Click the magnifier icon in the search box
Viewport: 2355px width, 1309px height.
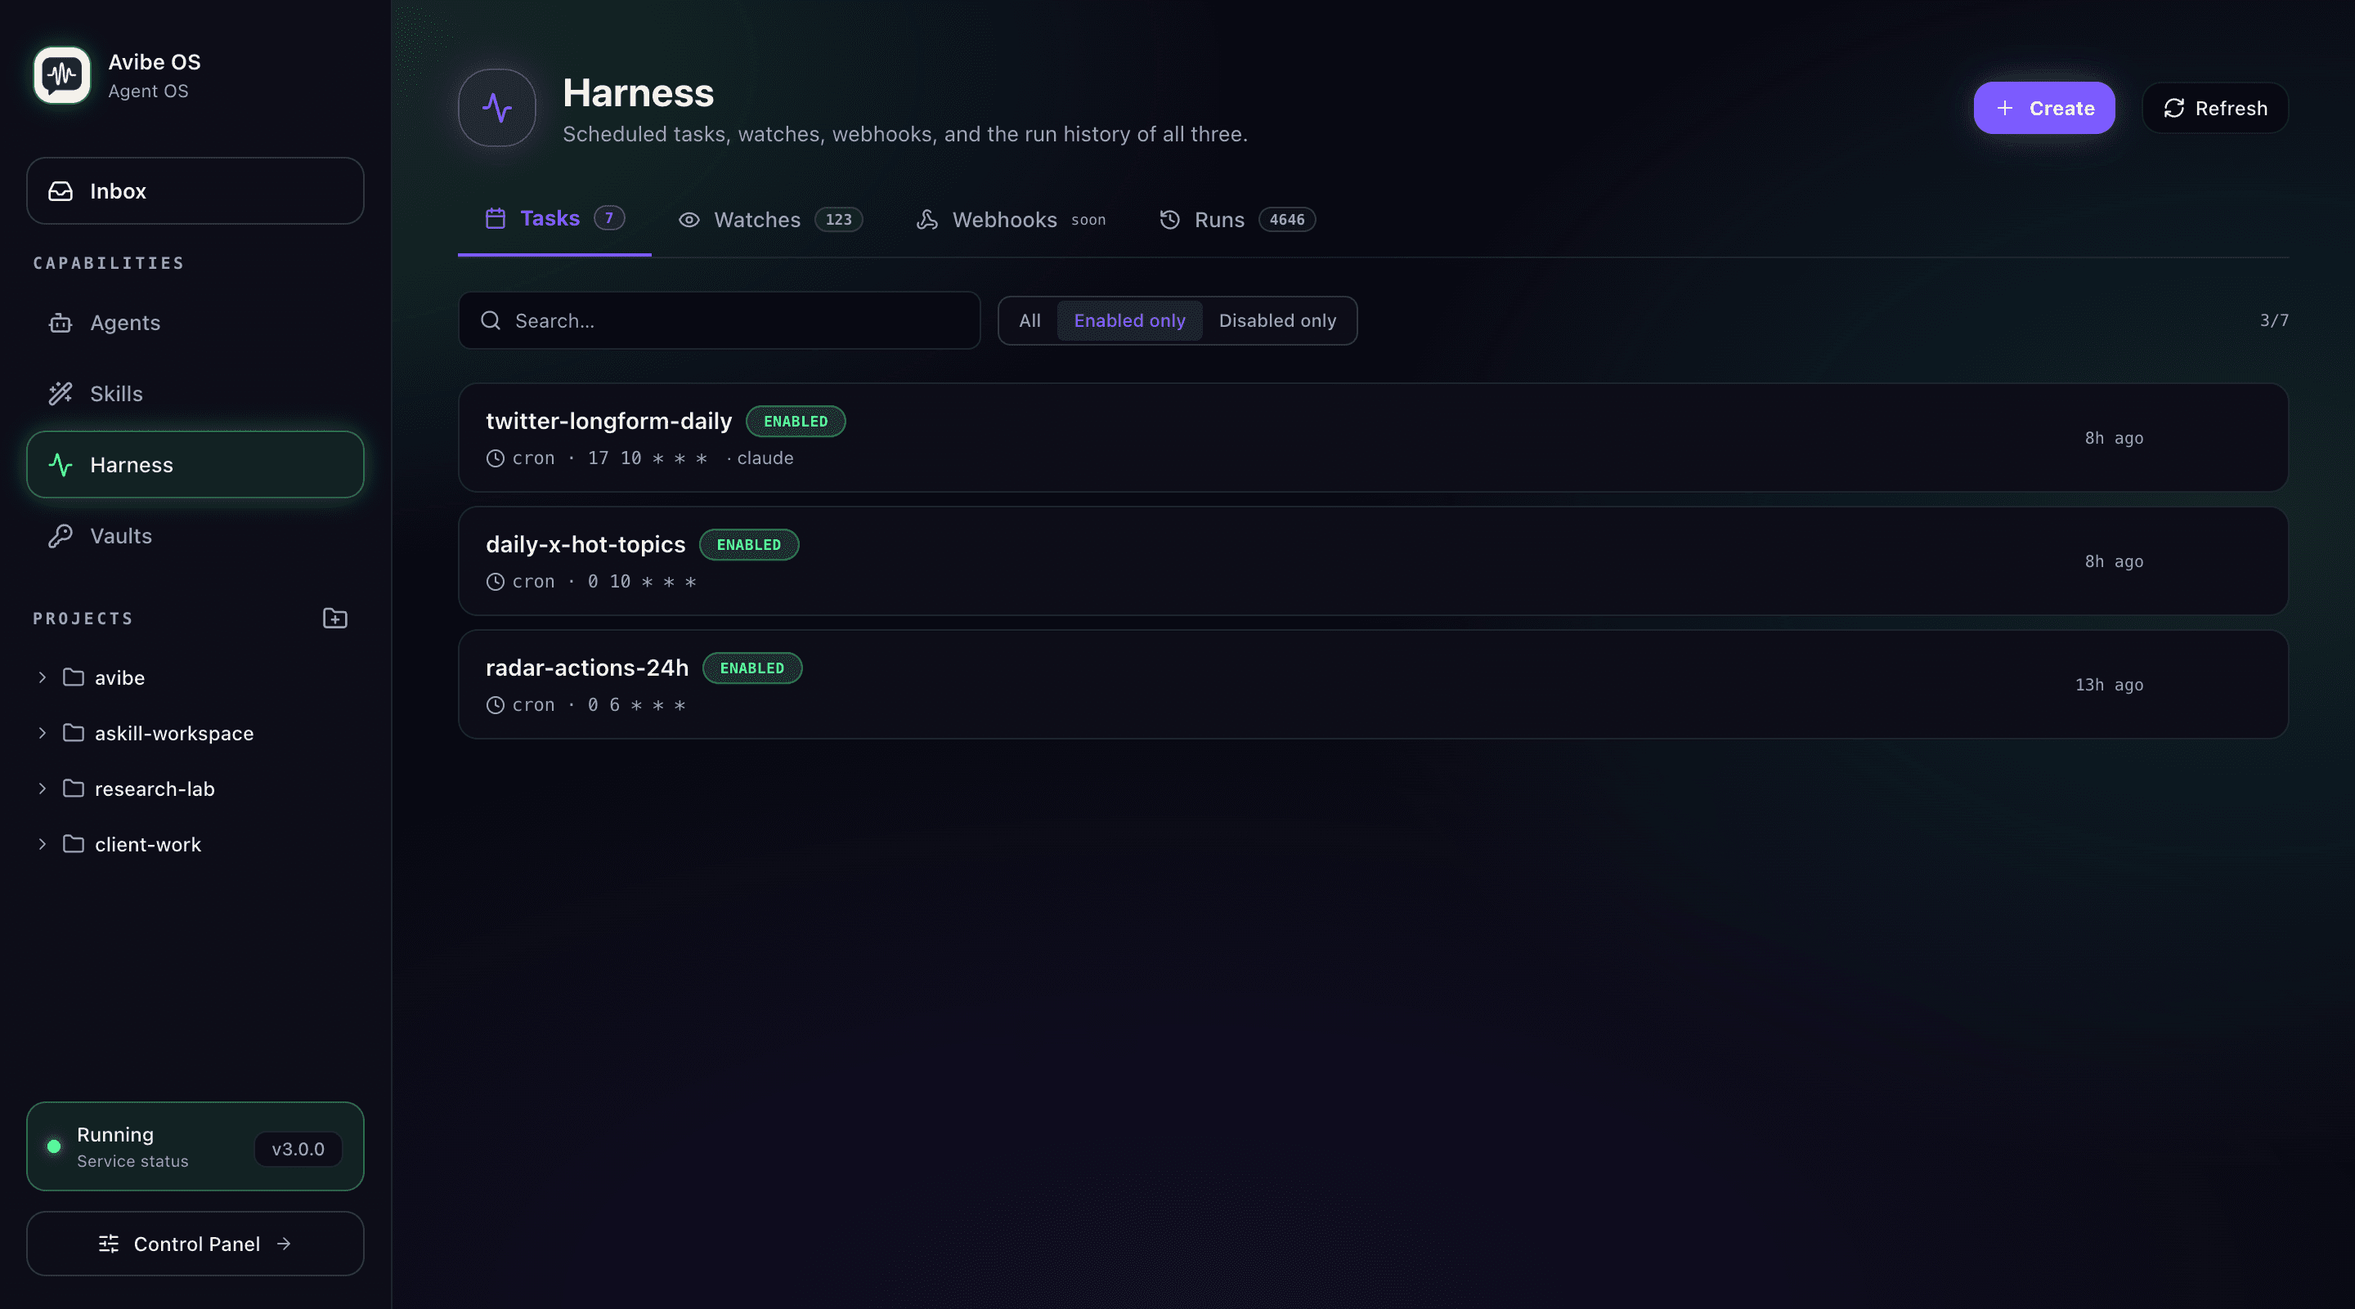[490, 320]
